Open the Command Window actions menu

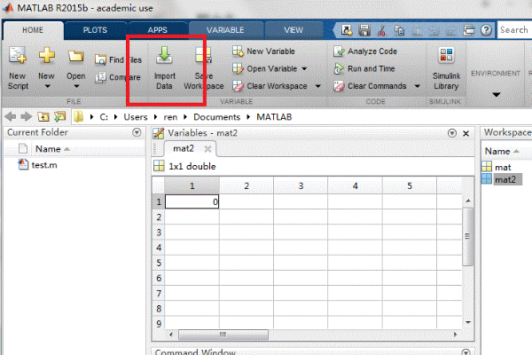point(465,352)
